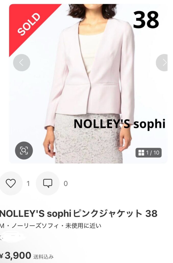Open comments via speech bubble icon
This screenshot has height=263, width=173.
pos(48,183)
